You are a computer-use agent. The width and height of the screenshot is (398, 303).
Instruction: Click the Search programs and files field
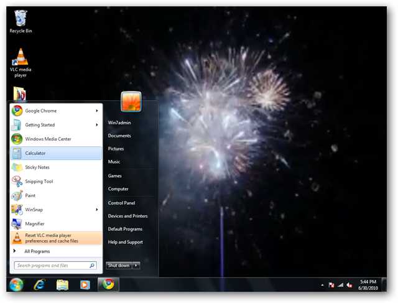point(55,266)
